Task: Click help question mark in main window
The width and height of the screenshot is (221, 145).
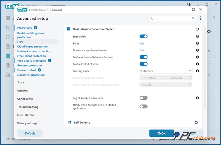Action: coord(214,18)
